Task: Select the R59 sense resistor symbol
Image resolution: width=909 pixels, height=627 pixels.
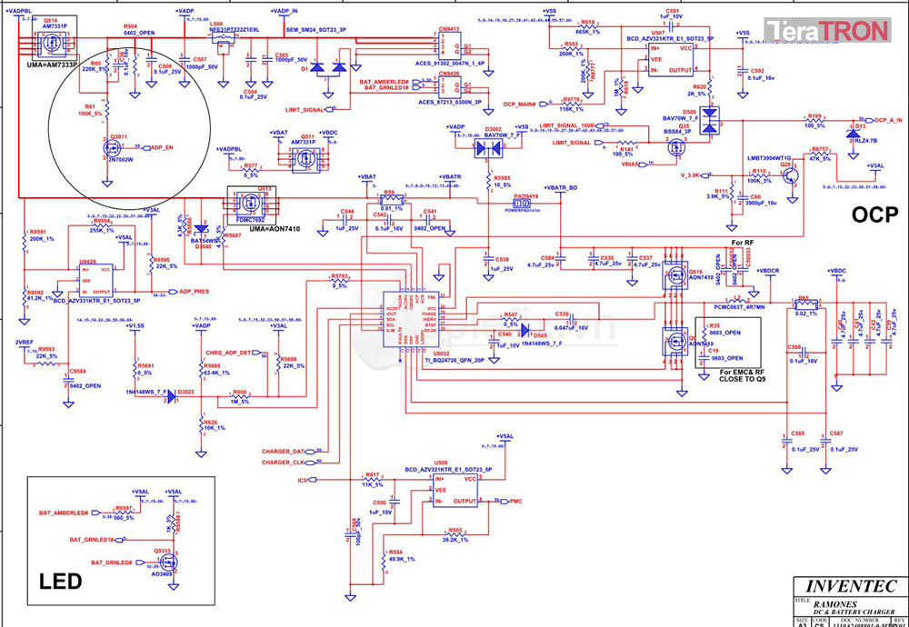Action: [391, 201]
